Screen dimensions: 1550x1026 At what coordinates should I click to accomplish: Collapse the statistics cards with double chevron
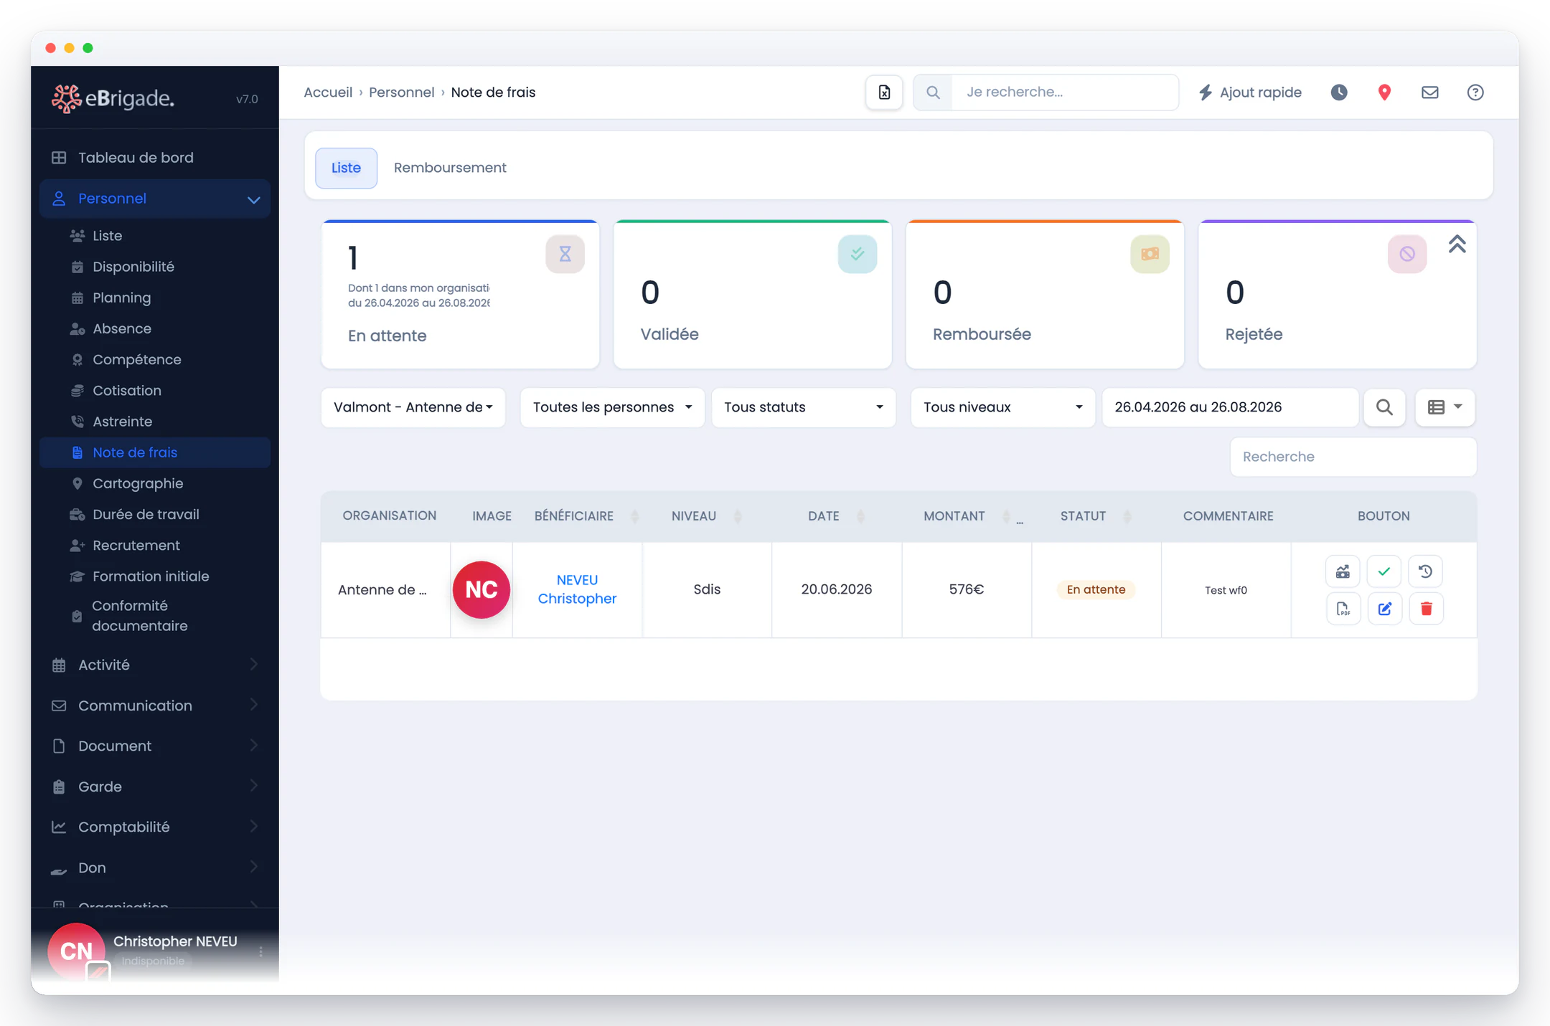1457,244
